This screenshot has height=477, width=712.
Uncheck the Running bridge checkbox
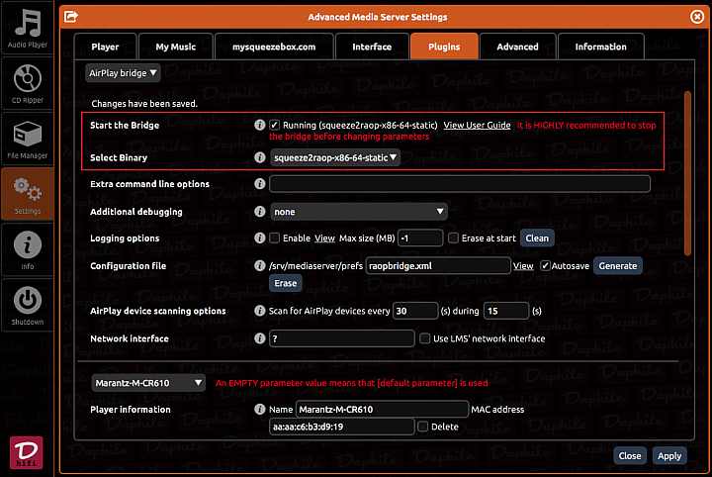tap(274, 125)
